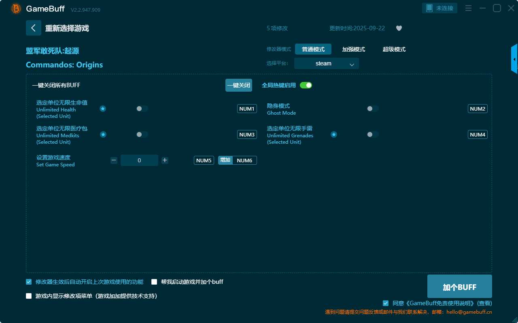Click star icon beside Unlimited Grenades
The image size is (518, 323).
tap(334, 134)
